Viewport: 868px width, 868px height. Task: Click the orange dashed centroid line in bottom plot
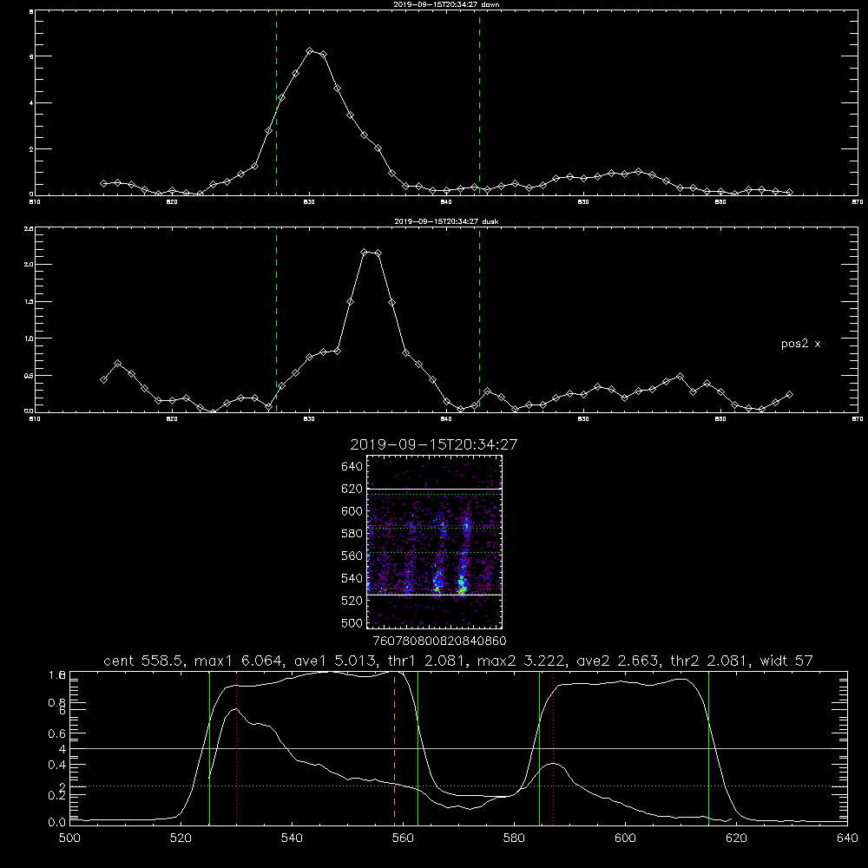(x=395, y=747)
